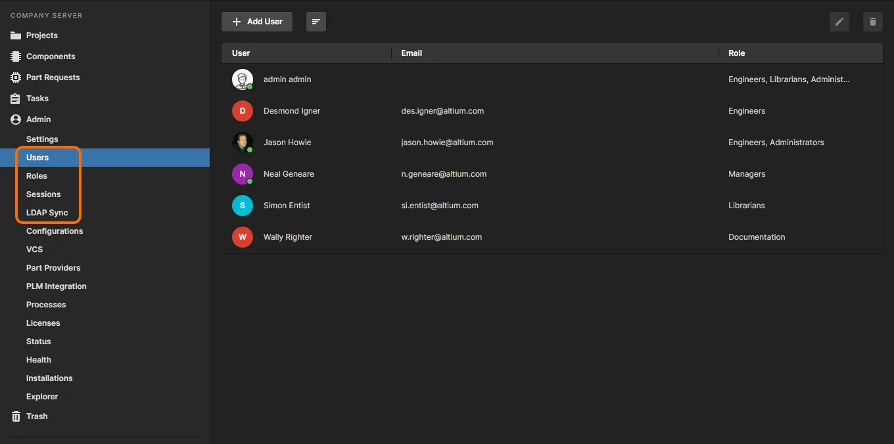
Task: Open the Explorer page
Action: [x=42, y=397]
